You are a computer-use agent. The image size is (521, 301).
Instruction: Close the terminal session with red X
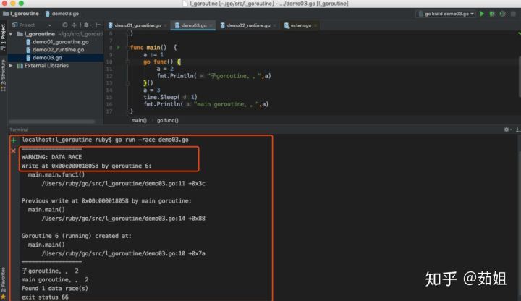point(13,150)
